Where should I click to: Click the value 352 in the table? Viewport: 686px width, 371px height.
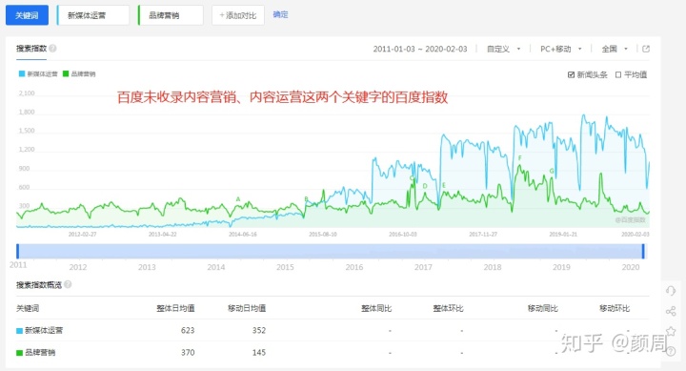tap(259, 330)
